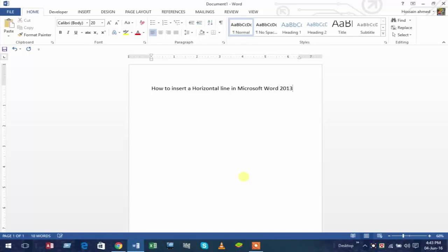Click the Copy button
Viewport: 448px width, 252px height.
coord(26,28)
